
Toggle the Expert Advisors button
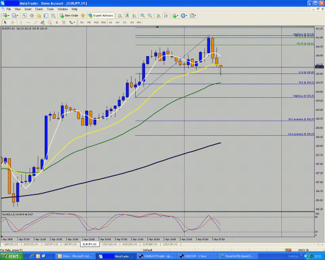(101, 16)
